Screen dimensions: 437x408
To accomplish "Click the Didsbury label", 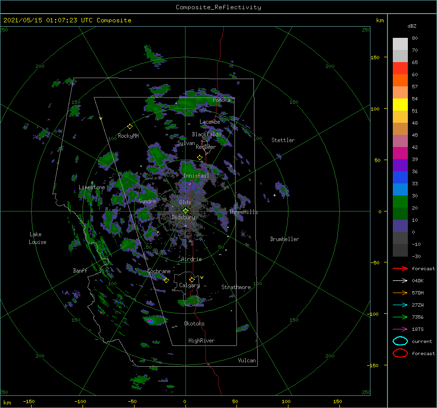I will pyautogui.click(x=183, y=217).
